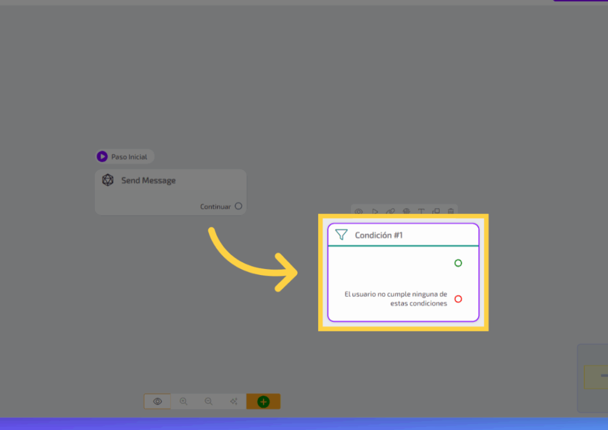Click the play icon in the node toolbar

click(x=375, y=211)
